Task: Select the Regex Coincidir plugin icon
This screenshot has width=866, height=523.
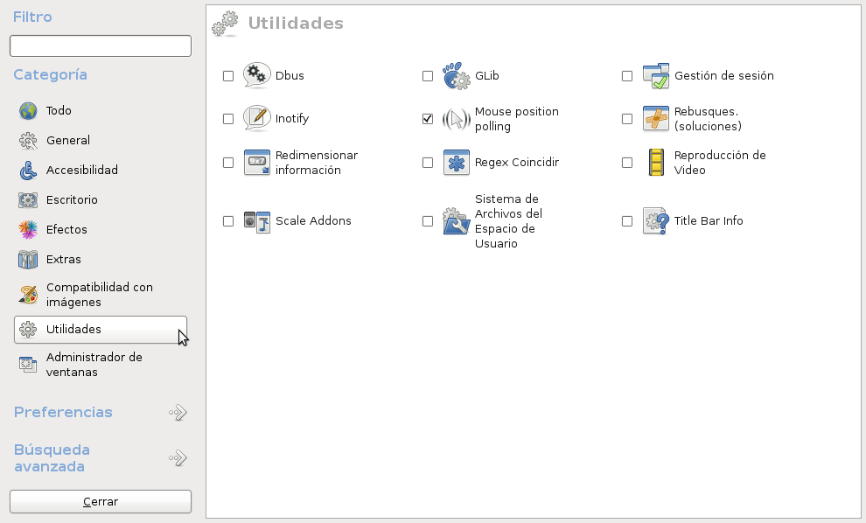Action: pos(456,163)
